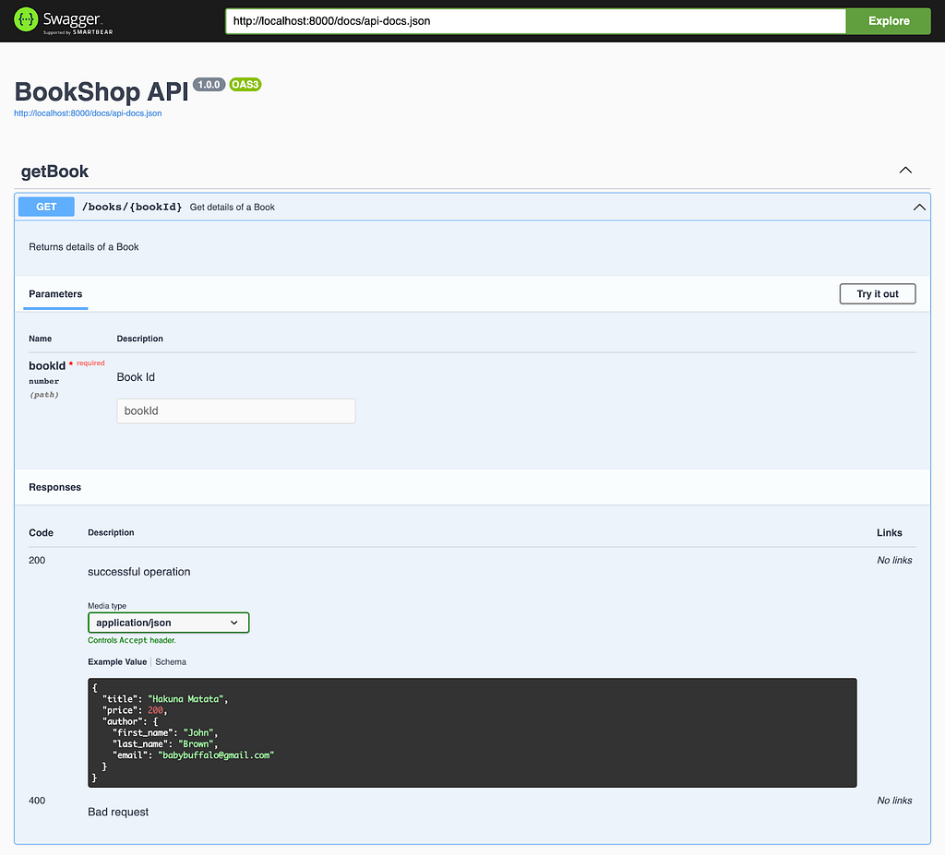The width and height of the screenshot is (945, 855).
Task: Click the 400 response code
Action: 37,801
